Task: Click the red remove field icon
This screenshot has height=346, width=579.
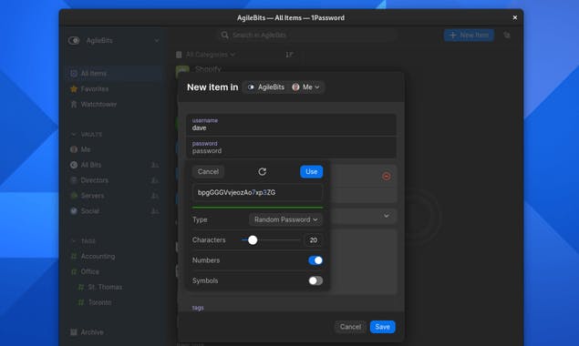Action: pos(387,177)
